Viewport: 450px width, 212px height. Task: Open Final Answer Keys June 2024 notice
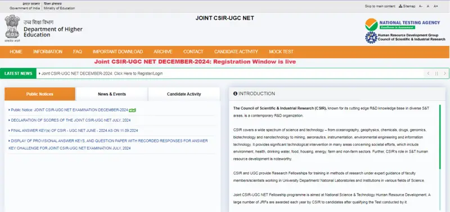click(74, 131)
